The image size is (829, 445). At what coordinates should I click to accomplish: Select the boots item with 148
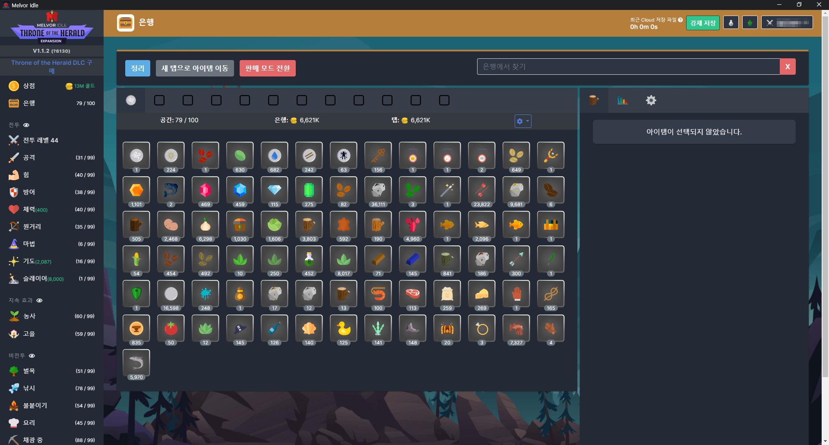413,328
